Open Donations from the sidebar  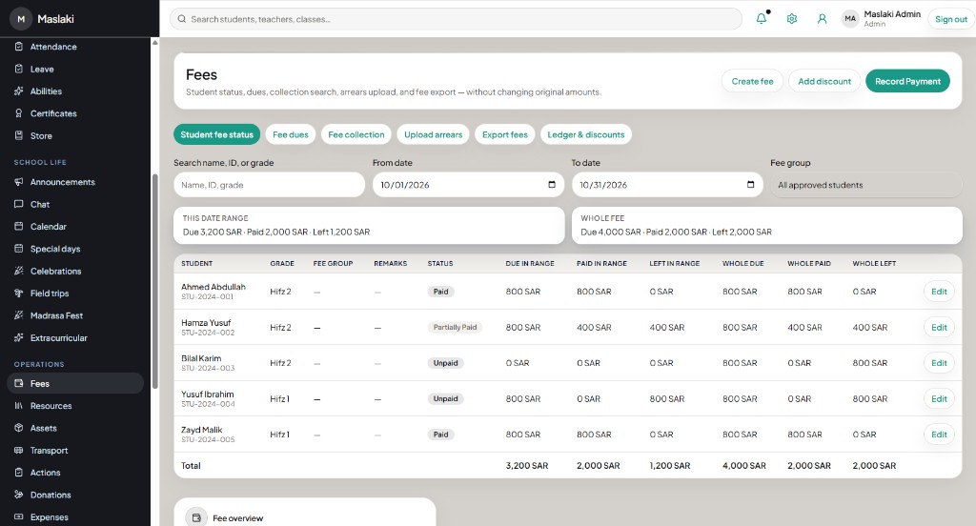tap(76, 495)
